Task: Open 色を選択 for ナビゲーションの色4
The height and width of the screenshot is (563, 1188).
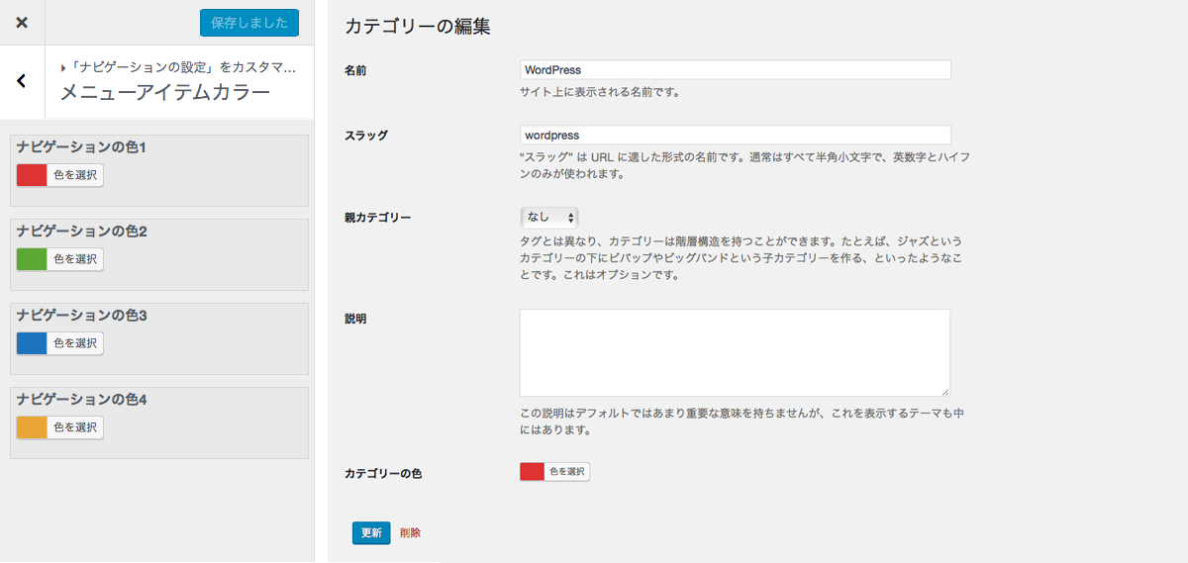Action: [75, 427]
